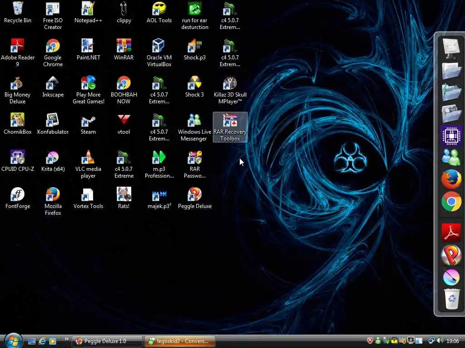The width and height of the screenshot is (465, 348).
Task: Select the 'c4 5.0.7 Extreme' fully labeled shortcut
Action: 124,164
